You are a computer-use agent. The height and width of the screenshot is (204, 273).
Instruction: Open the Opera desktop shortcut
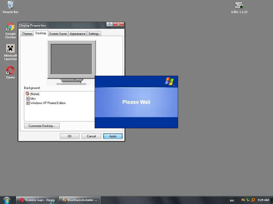pos(10,73)
